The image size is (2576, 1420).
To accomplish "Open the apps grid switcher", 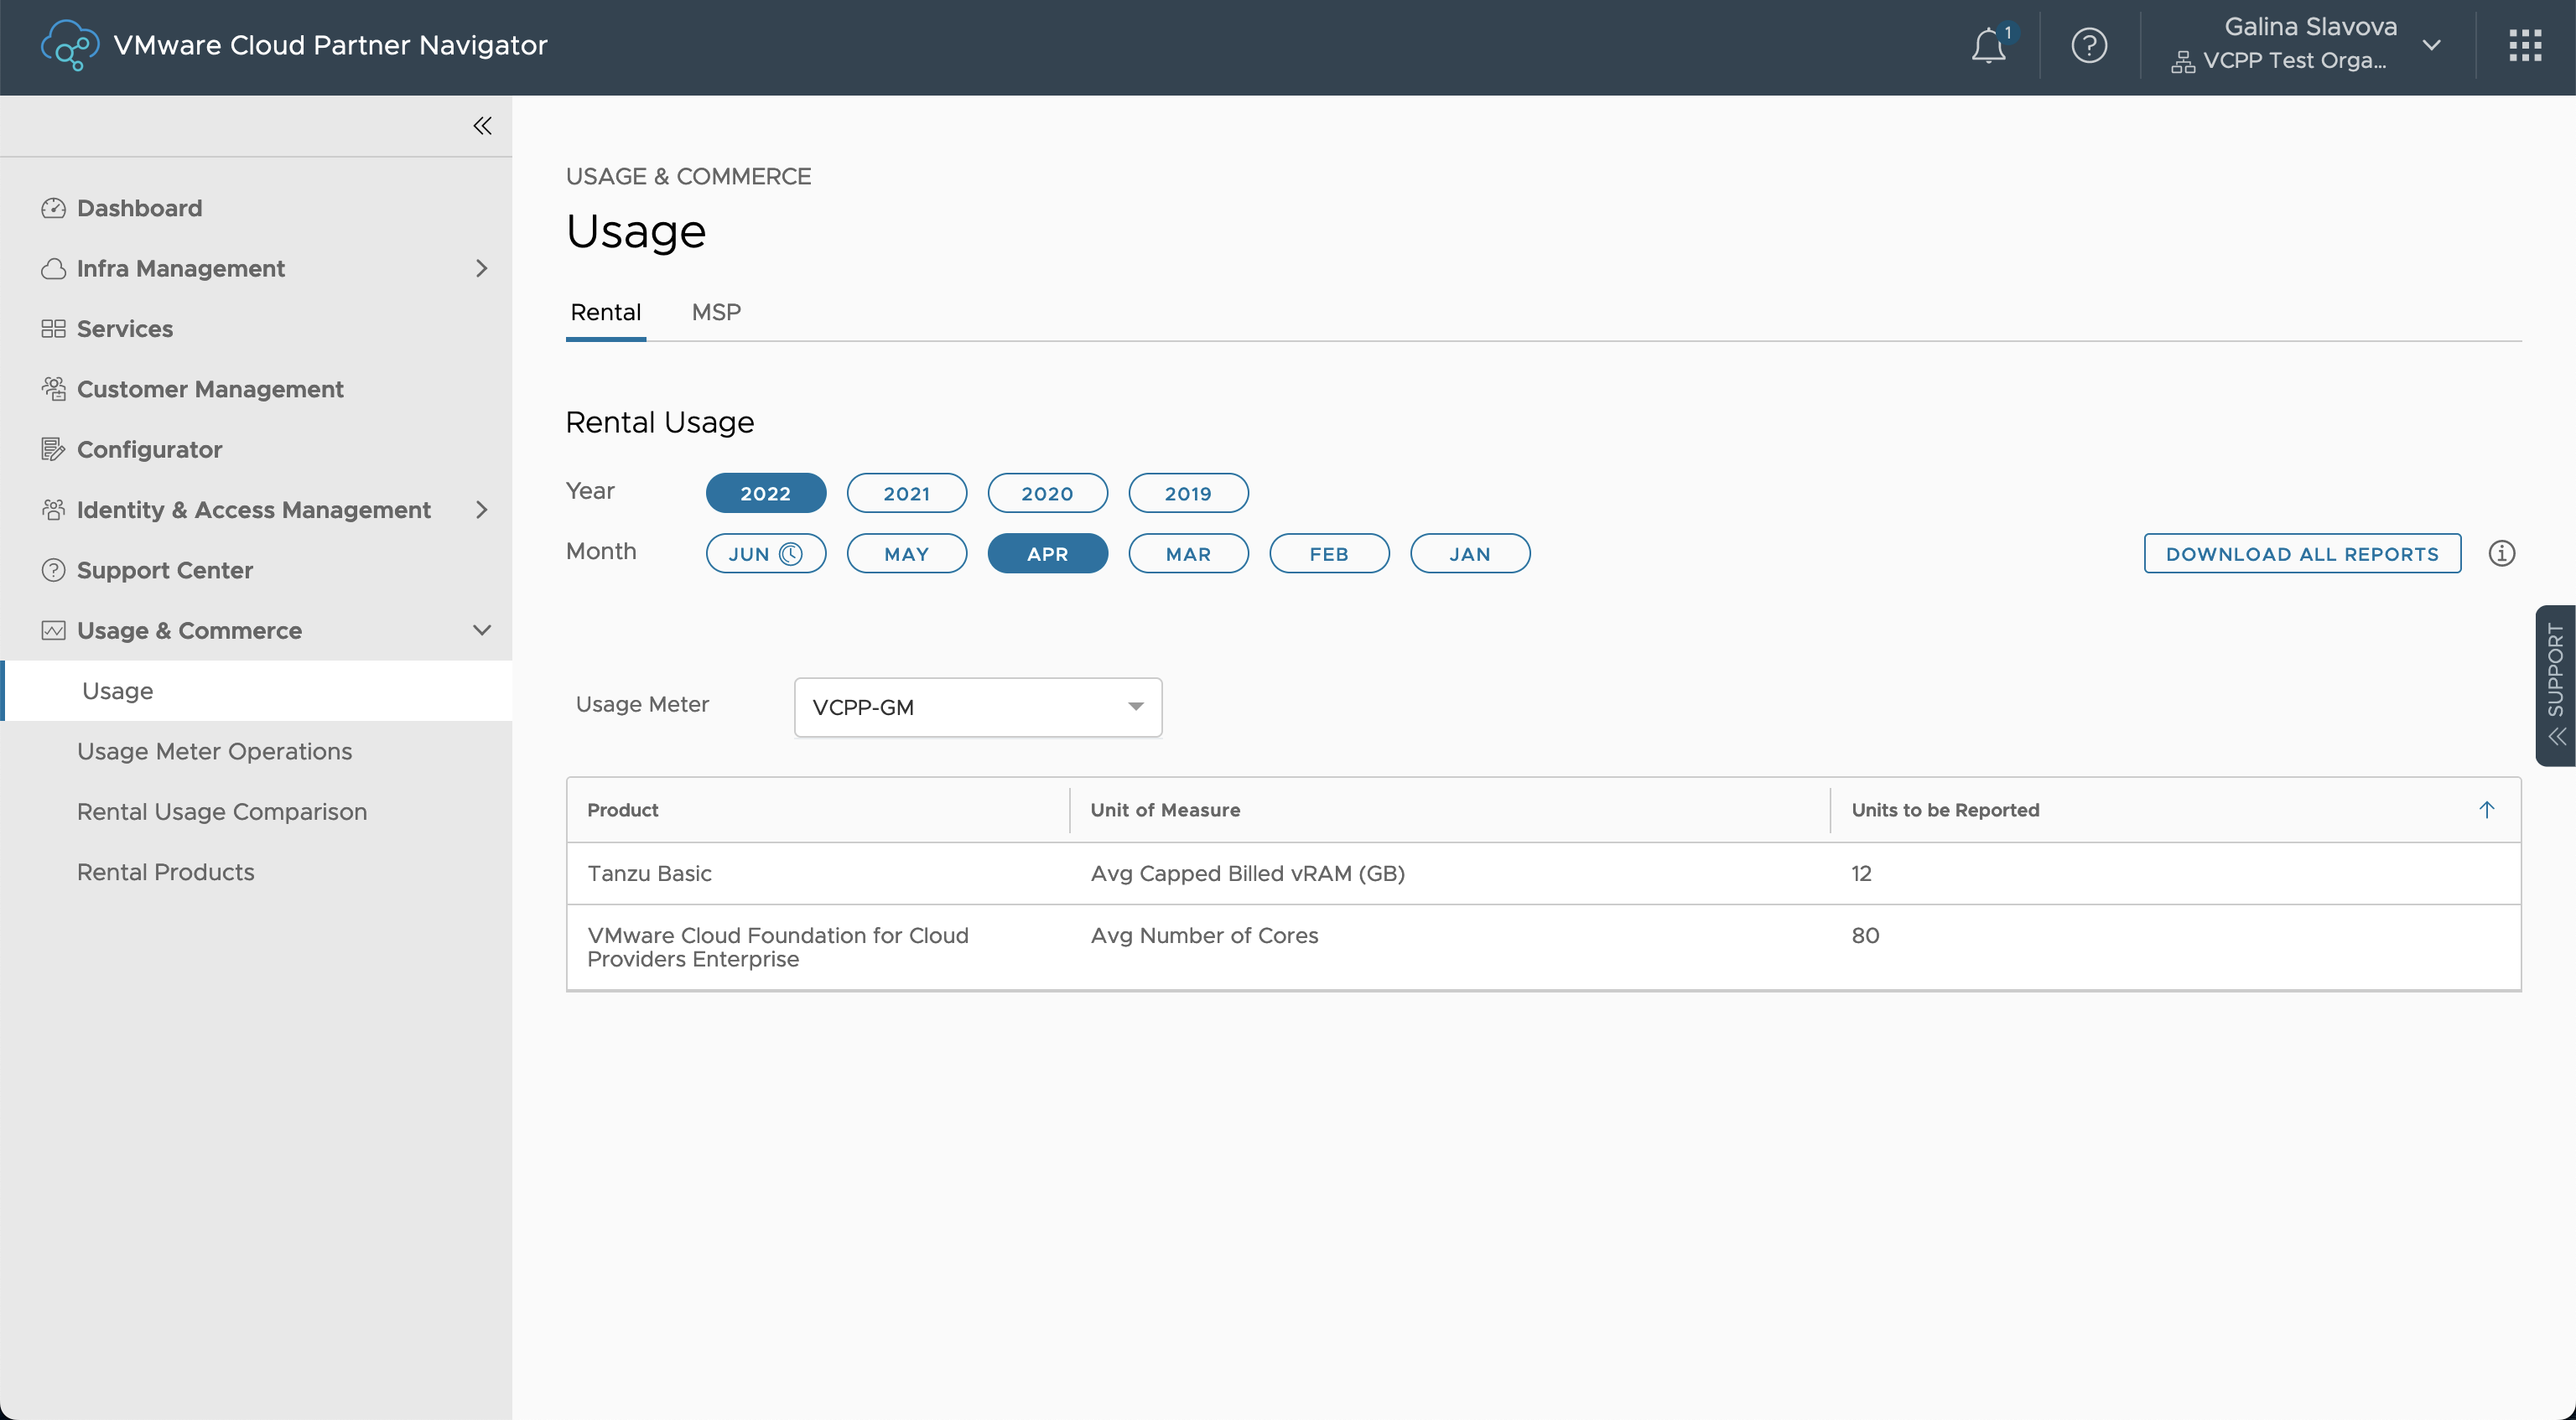I will pyautogui.click(x=2525, y=46).
